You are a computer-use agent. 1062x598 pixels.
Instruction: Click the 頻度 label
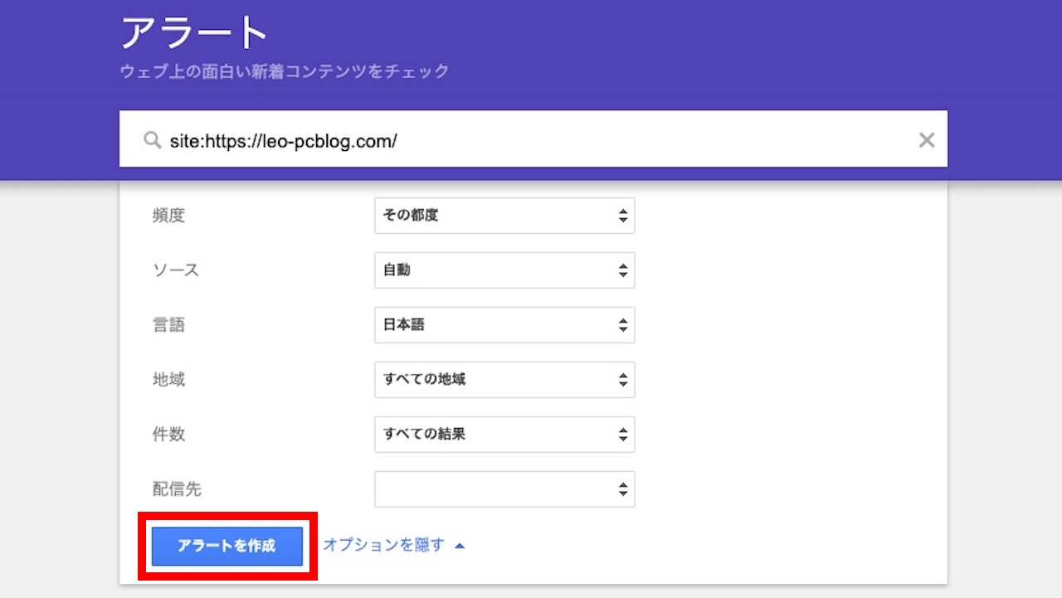click(169, 216)
